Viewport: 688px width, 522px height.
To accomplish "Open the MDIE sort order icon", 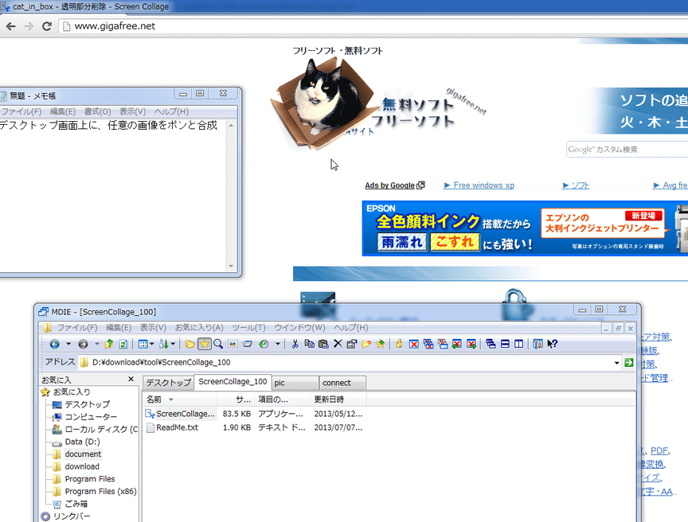I will click(x=164, y=344).
